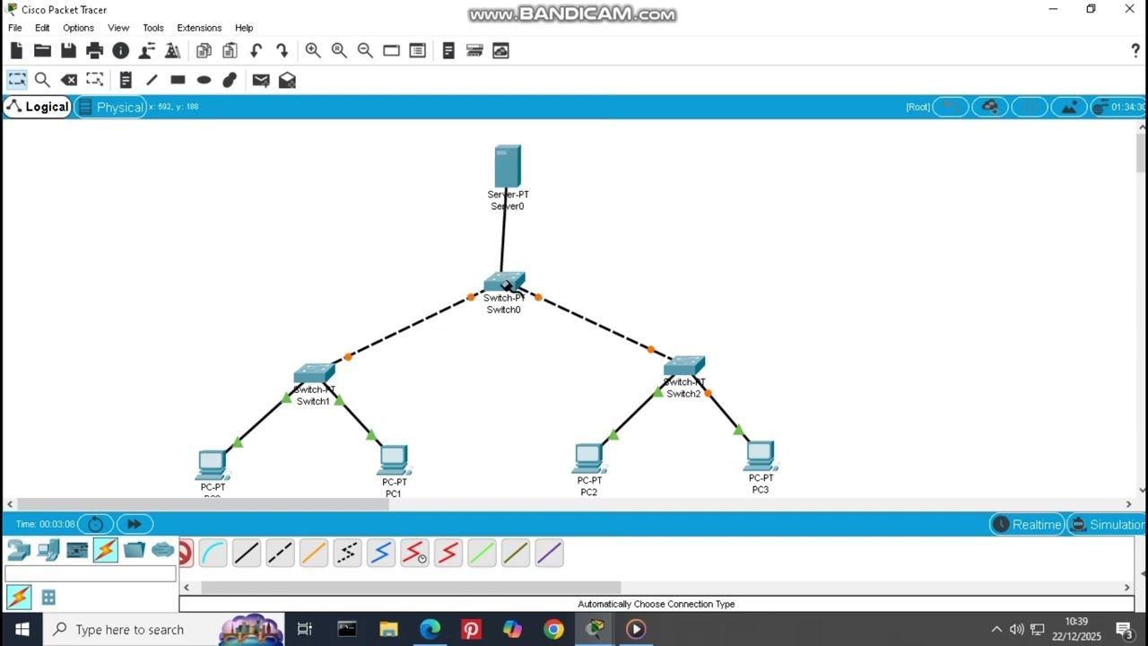Choose the Console cable connection

click(x=213, y=553)
